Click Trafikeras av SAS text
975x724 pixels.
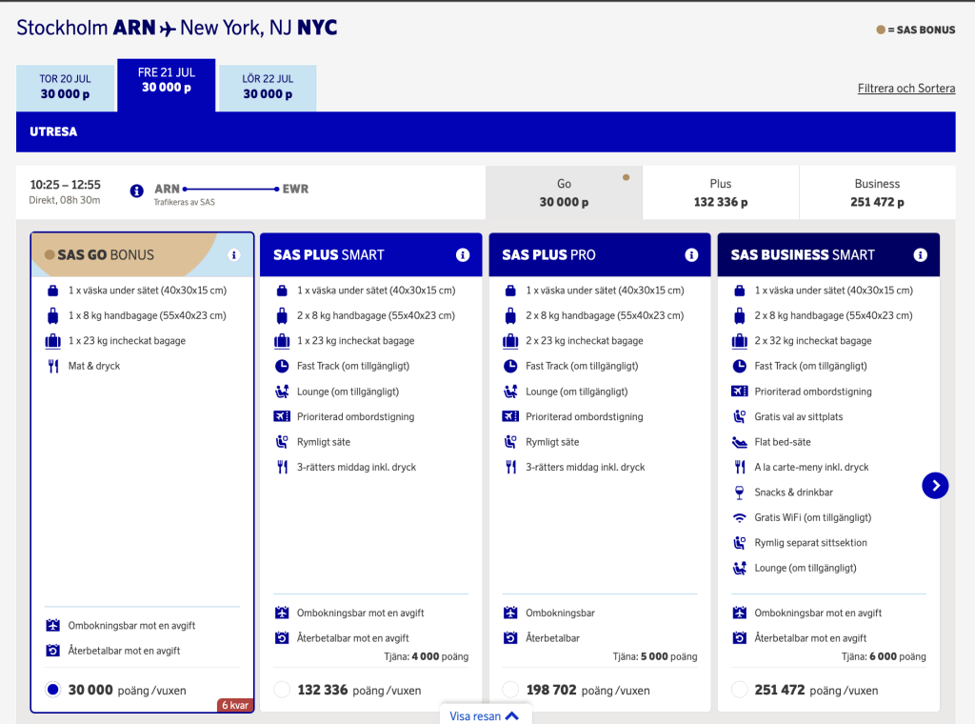(185, 202)
